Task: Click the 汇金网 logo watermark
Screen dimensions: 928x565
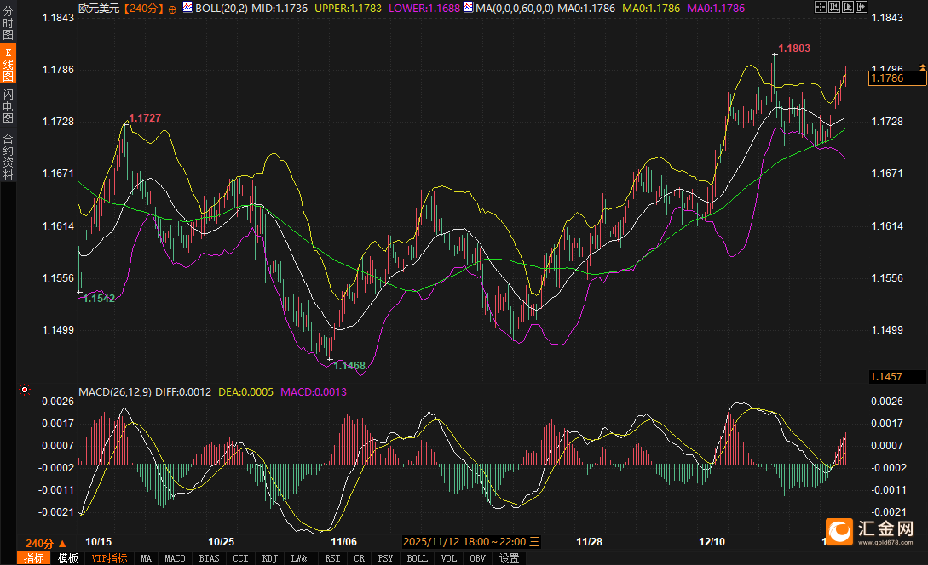Action: point(871,532)
